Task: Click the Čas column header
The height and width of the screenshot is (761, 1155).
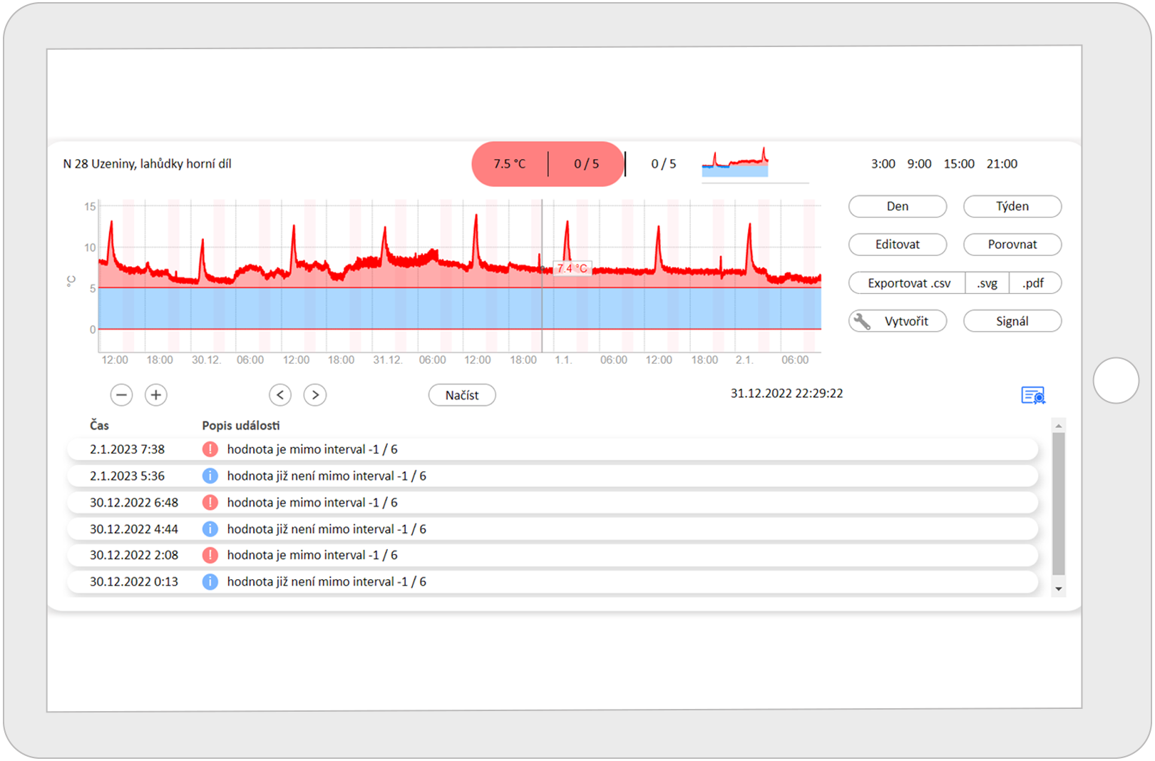Action: tap(99, 426)
